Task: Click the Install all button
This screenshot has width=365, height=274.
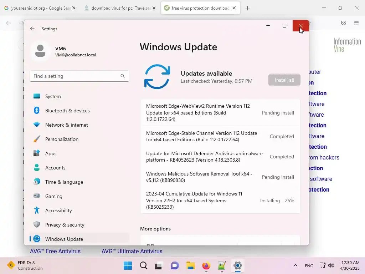Action: pyautogui.click(x=284, y=80)
